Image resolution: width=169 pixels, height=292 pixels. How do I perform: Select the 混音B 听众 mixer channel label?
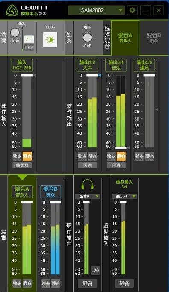coord(50,192)
